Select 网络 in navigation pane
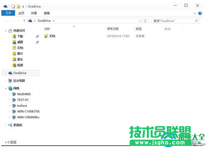This screenshot has width=206, height=148. [16, 88]
